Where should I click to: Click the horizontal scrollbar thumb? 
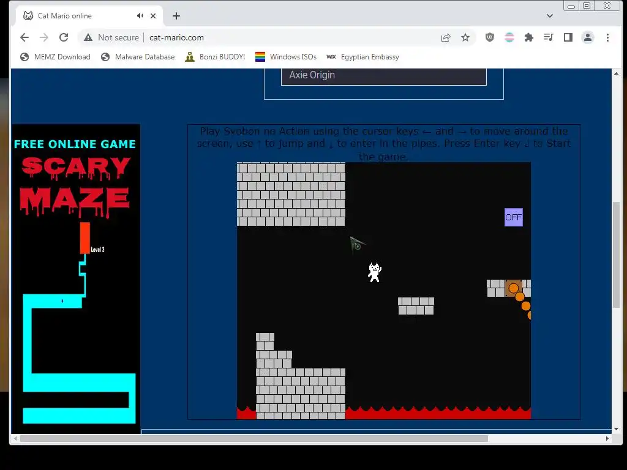(x=254, y=438)
